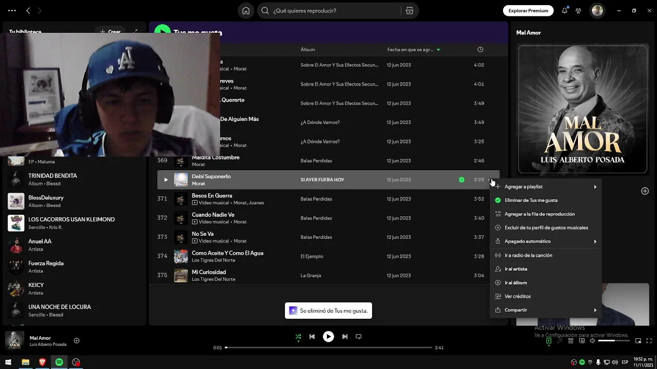Screen dimensions: 657x369
Task: Click the Álbum column header
Action: pyautogui.click(x=308, y=50)
